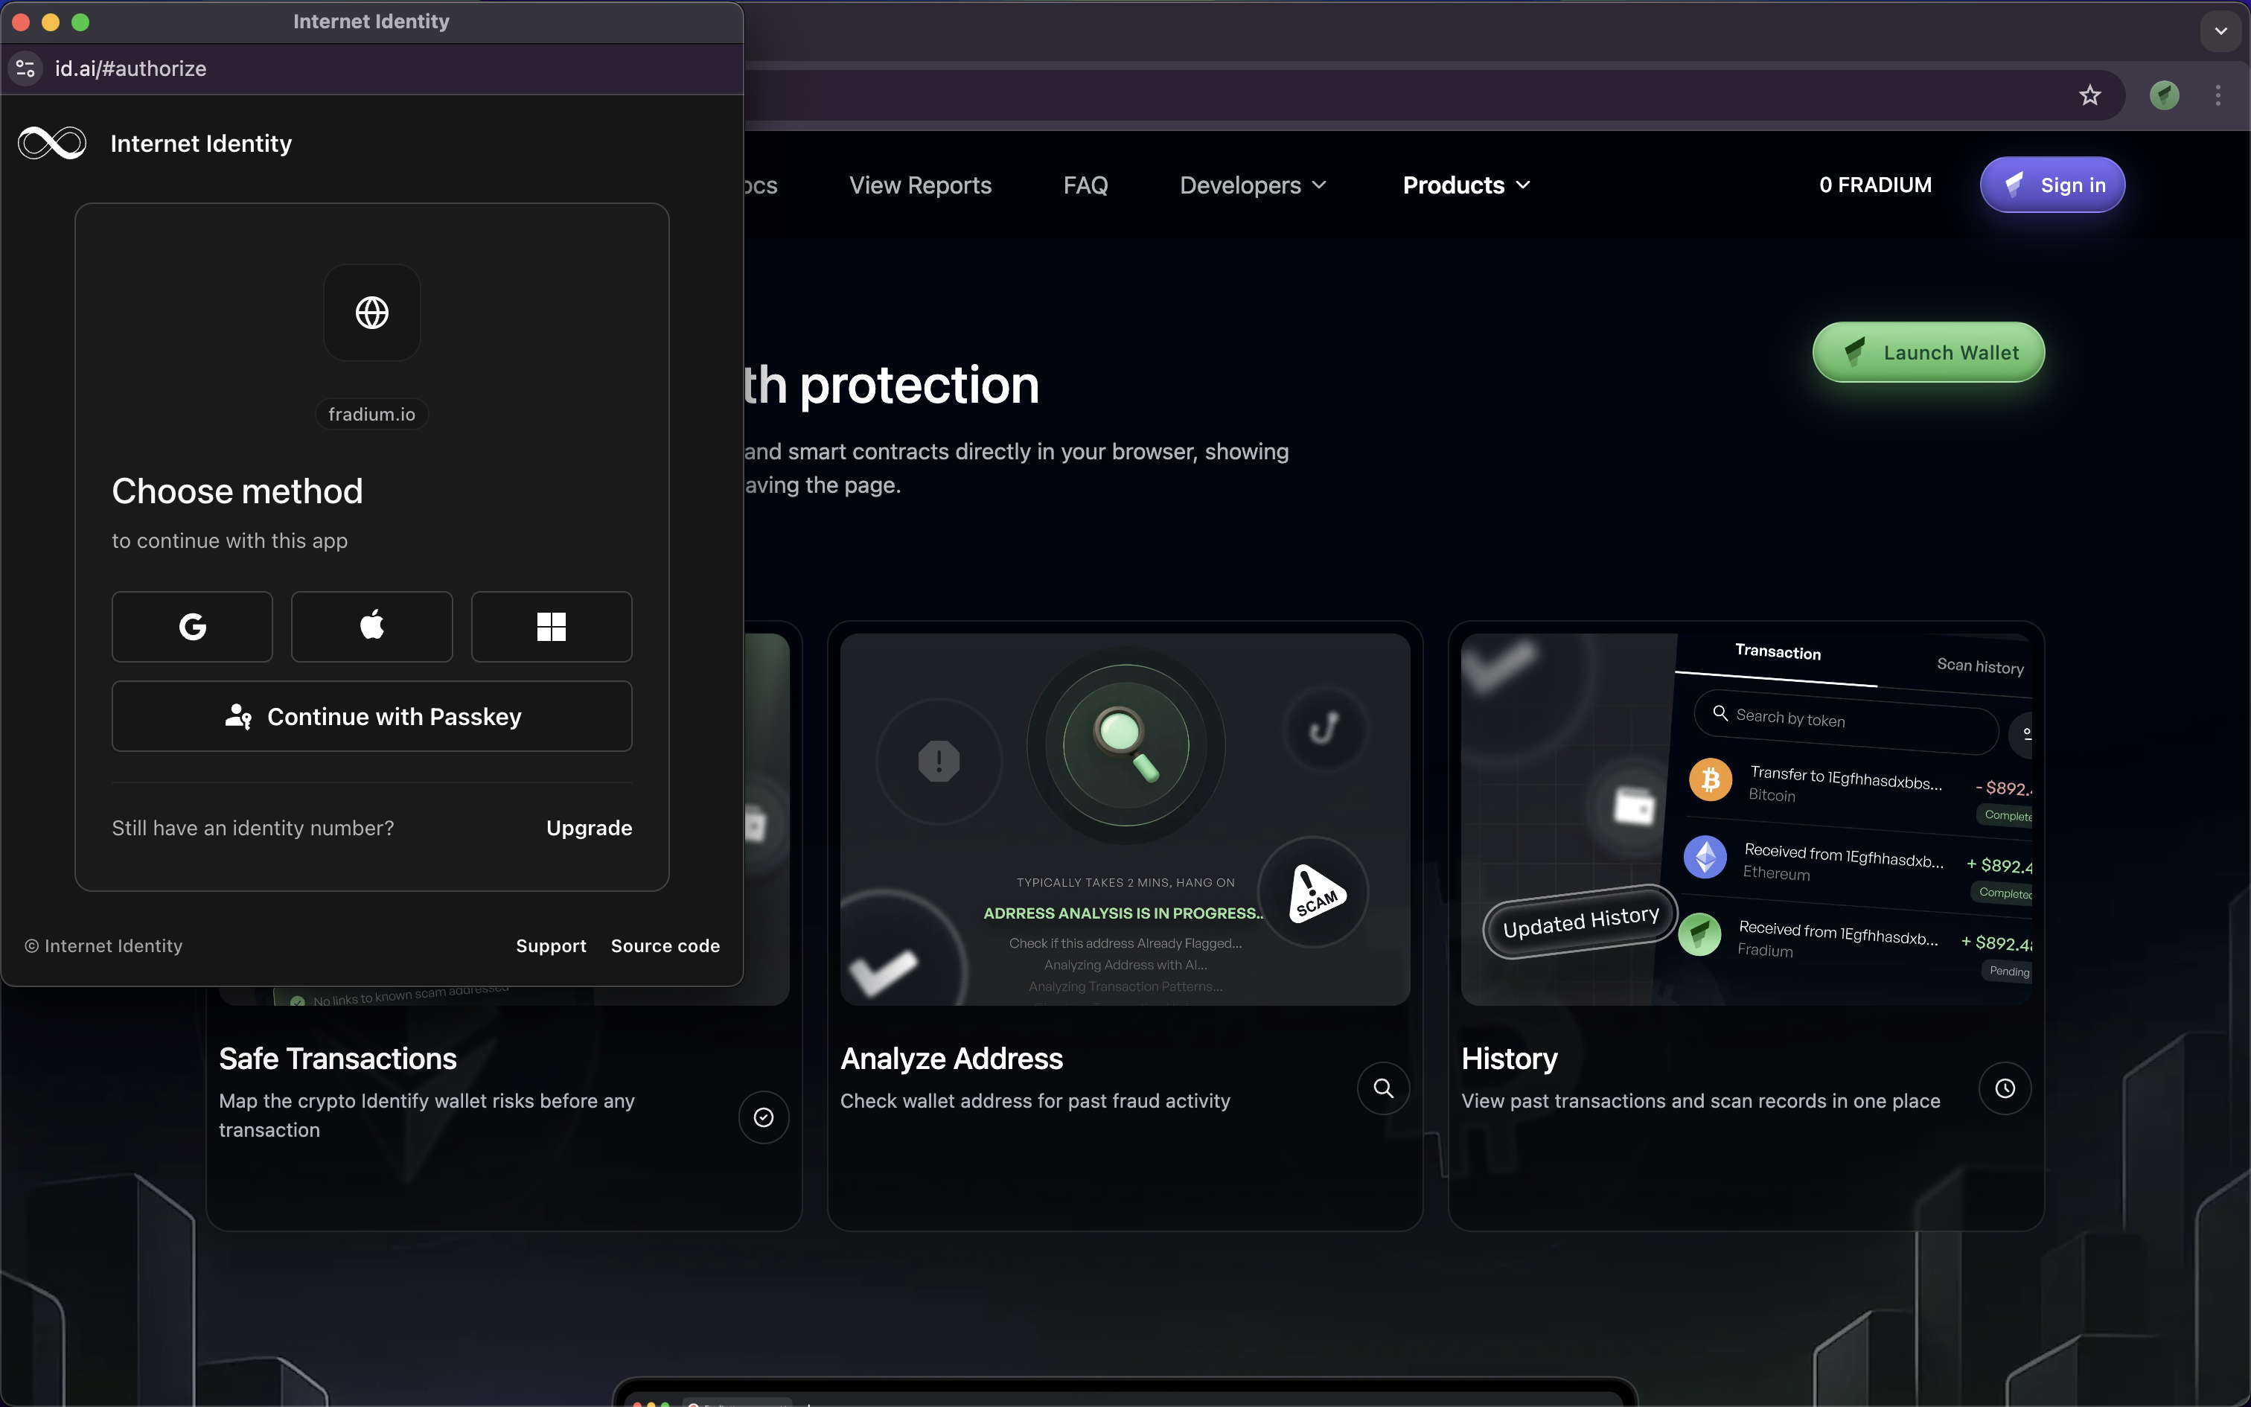This screenshot has width=2251, height=1407.
Task: Bookmark page with the star icon
Action: click(2089, 95)
